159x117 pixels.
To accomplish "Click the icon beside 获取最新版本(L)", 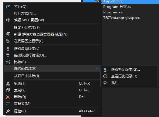I will click(x=8, y=49).
